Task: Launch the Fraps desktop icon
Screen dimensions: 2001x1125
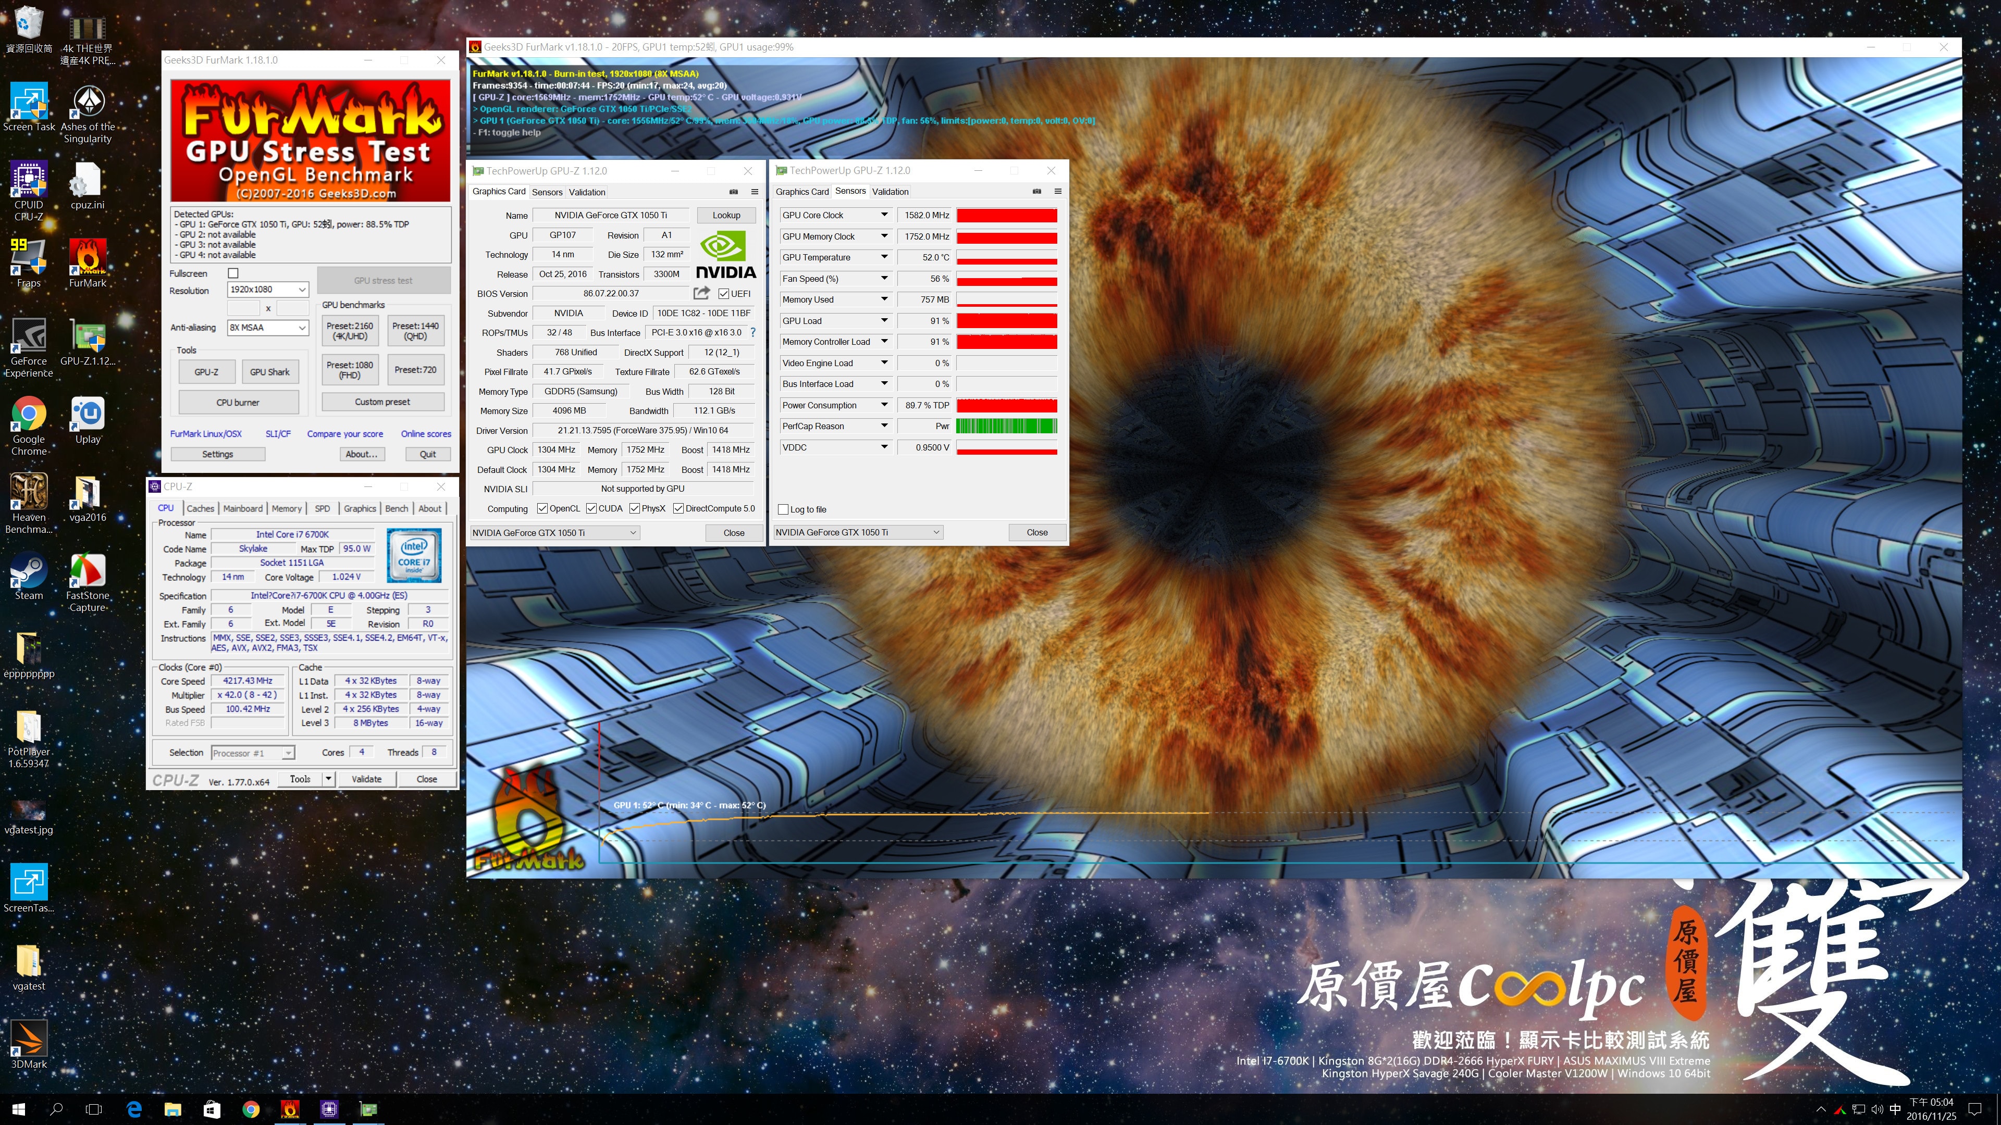Action: (x=29, y=263)
